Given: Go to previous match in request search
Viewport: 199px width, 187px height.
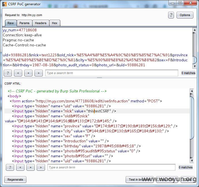Looking at the screenshot, I should (x=18, y=73).
